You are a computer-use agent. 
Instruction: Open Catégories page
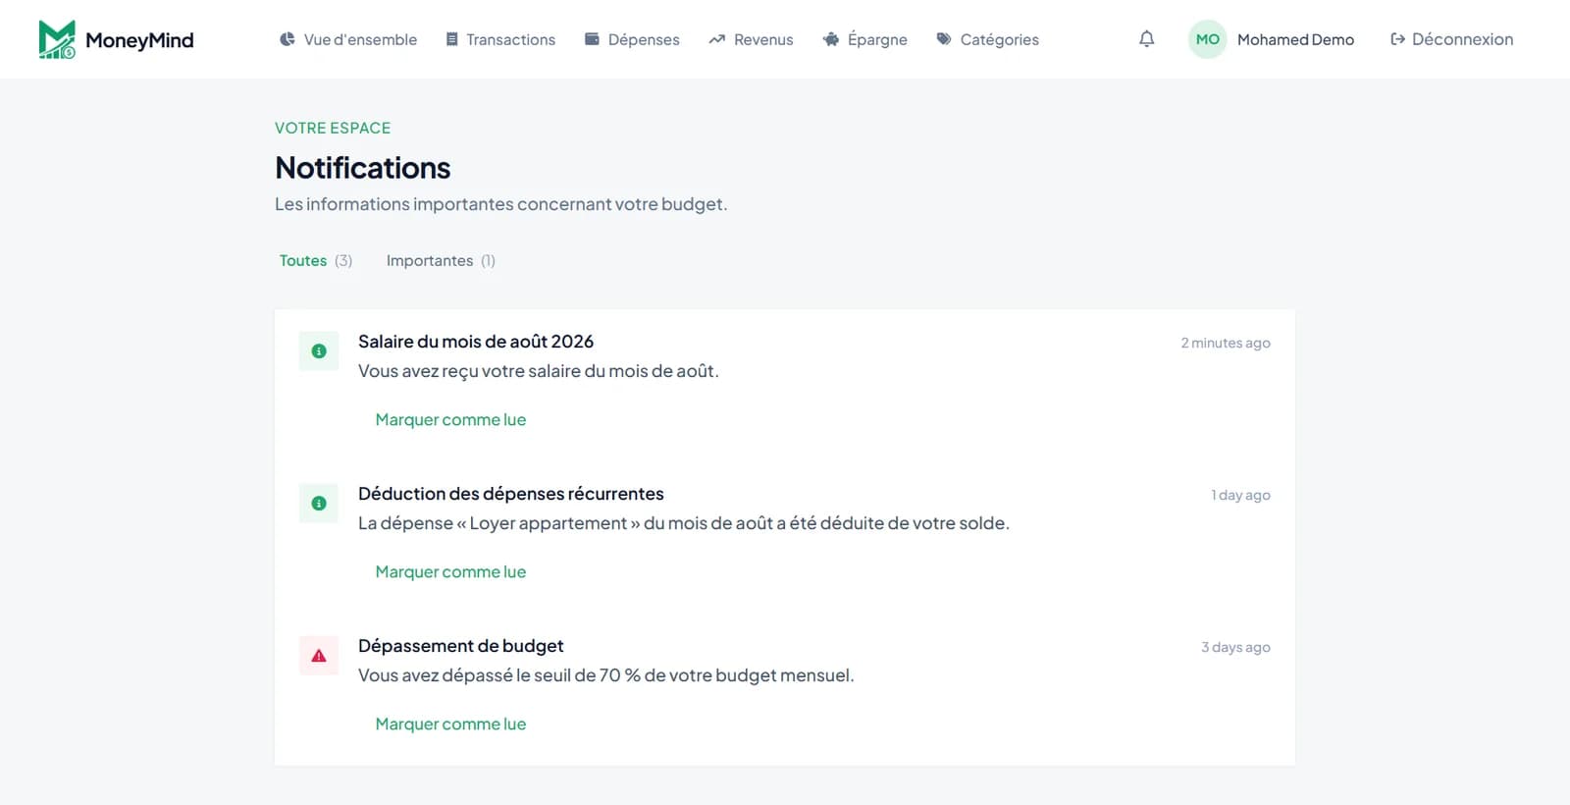click(x=987, y=39)
